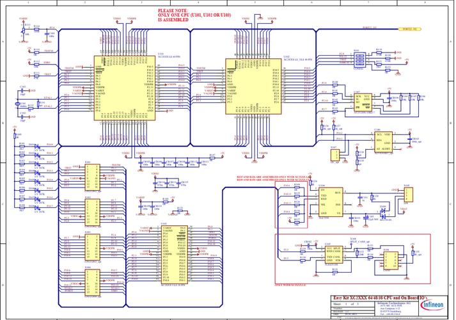This screenshot has height=320, width=456.
Task: Click the potentiometer below VAREF at top left
Action: [x=24, y=29]
